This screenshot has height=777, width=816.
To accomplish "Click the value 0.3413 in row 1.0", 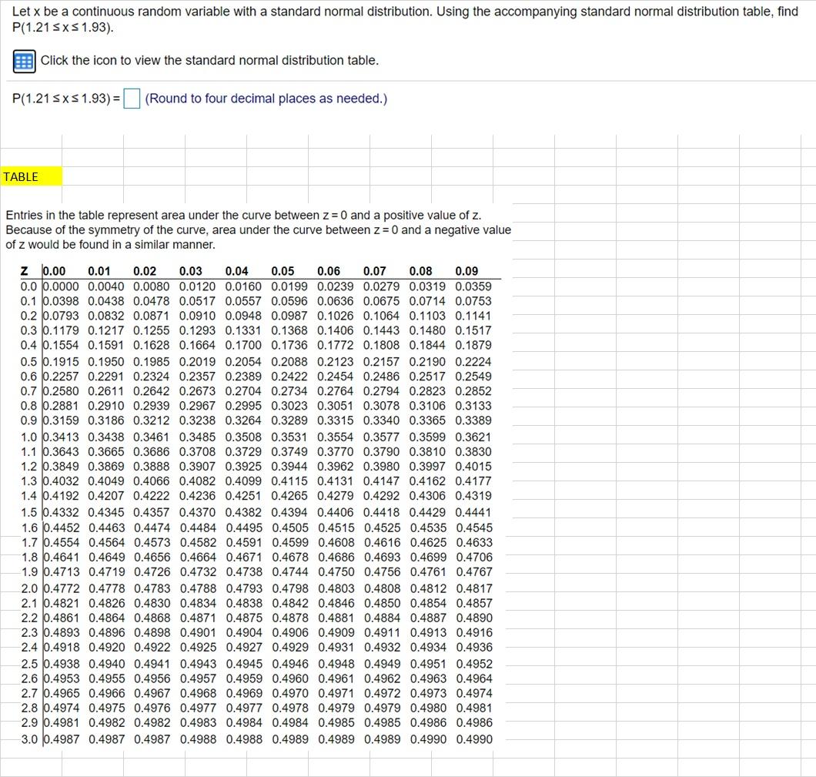I will pos(61,437).
